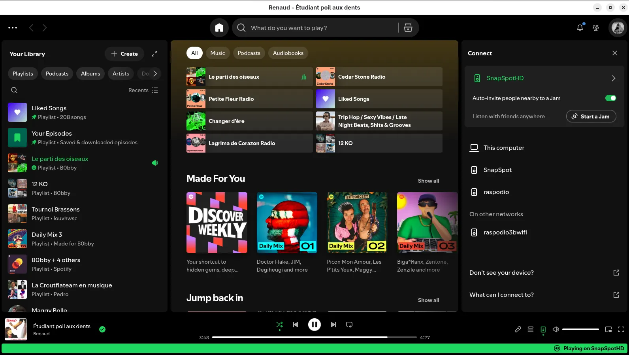The width and height of the screenshot is (629, 355).
Task: Go forward with the right arrow
Action: pos(44,28)
